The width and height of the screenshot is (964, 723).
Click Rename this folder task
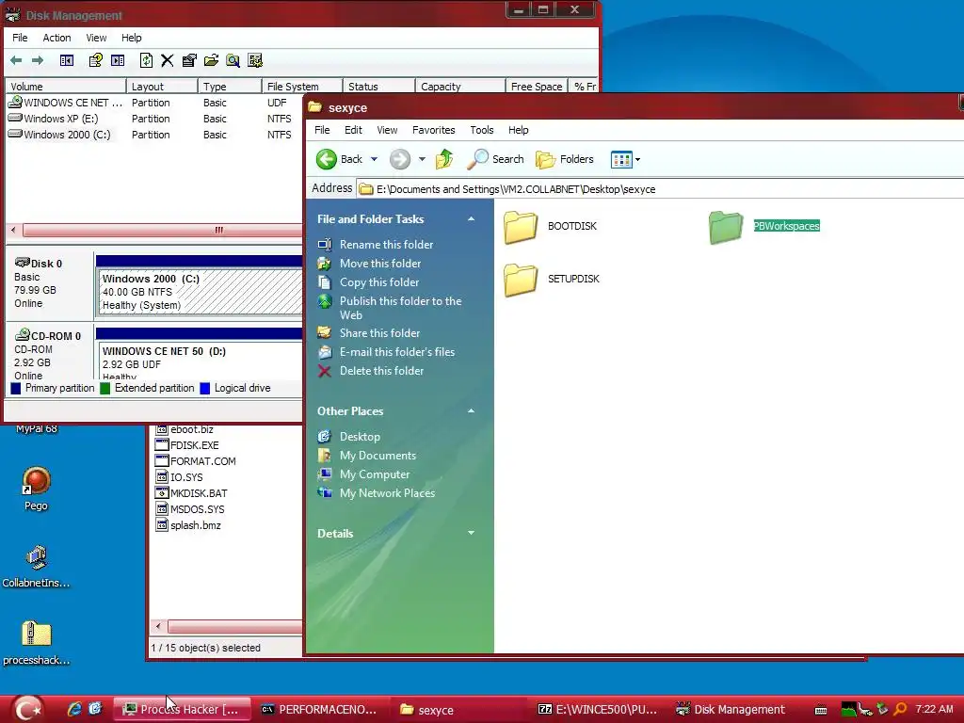(x=386, y=245)
